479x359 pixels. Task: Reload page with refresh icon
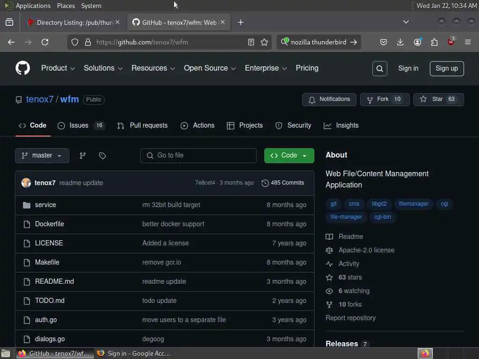(x=45, y=42)
